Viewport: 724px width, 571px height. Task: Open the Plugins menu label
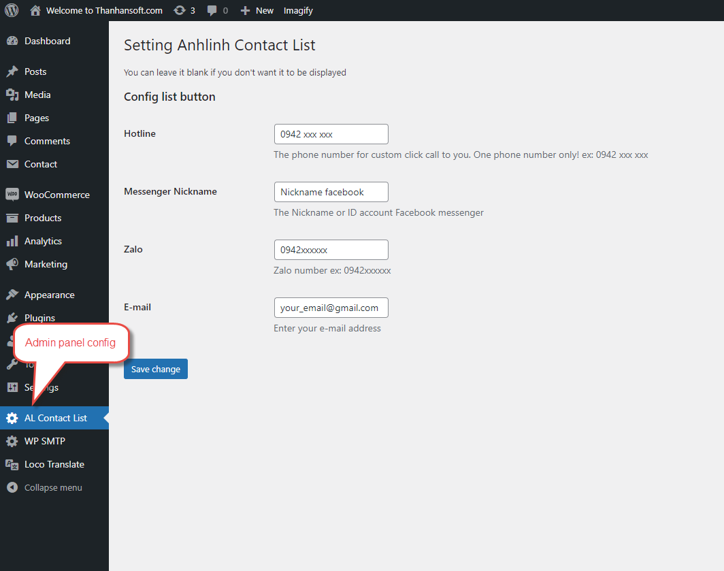coord(39,318)
